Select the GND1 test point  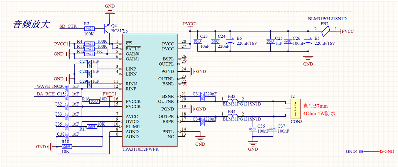(x=361, y=151)
